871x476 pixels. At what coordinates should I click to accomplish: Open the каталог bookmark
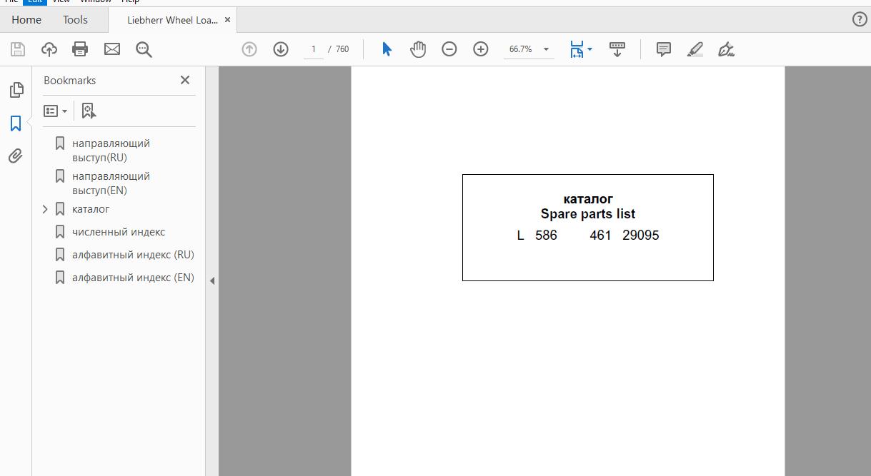[x=91, y=209]
